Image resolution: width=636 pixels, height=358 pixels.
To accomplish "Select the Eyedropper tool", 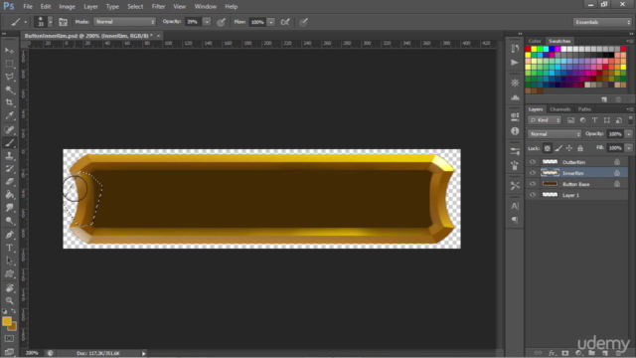I will [9, 115].
